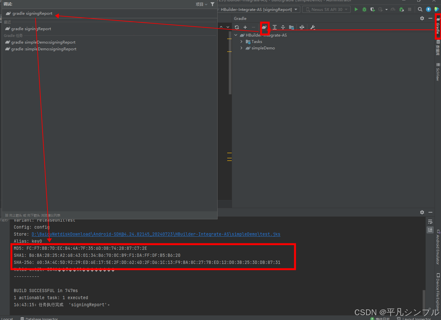The height and width of the screenshot is (320, 441).
Task: Open the Layout Inspector bottom tab
Action: tap(414, 318)
